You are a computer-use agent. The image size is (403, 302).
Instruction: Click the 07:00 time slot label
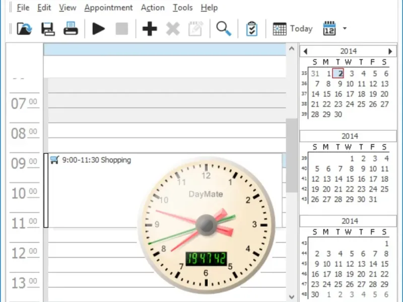click(x=24, y=104)
